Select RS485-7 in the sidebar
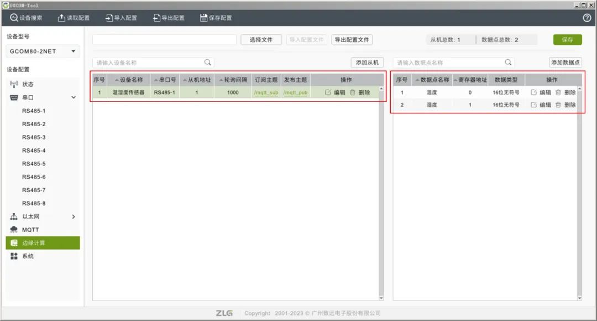The height and width of the screenshot is (321, 597). click(34, 190)
